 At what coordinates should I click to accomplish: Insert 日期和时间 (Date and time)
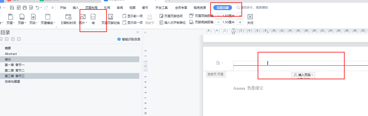pos(68,20)
